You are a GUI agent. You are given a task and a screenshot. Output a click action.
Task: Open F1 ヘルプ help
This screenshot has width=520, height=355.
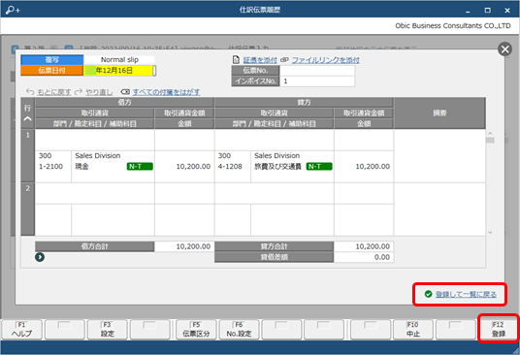coord(22,330)
